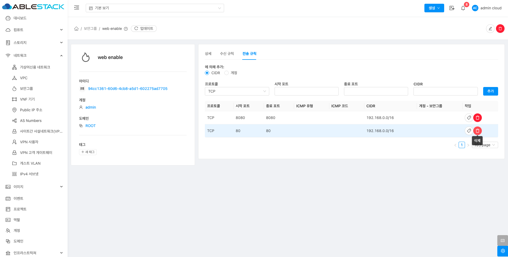The width and height of the screenshot is (508, 257).
Task: Select the CIDR radio button
Action: 207,73
